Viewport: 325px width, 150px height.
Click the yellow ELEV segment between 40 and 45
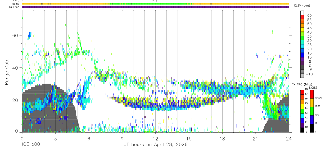tap(302, 30)
